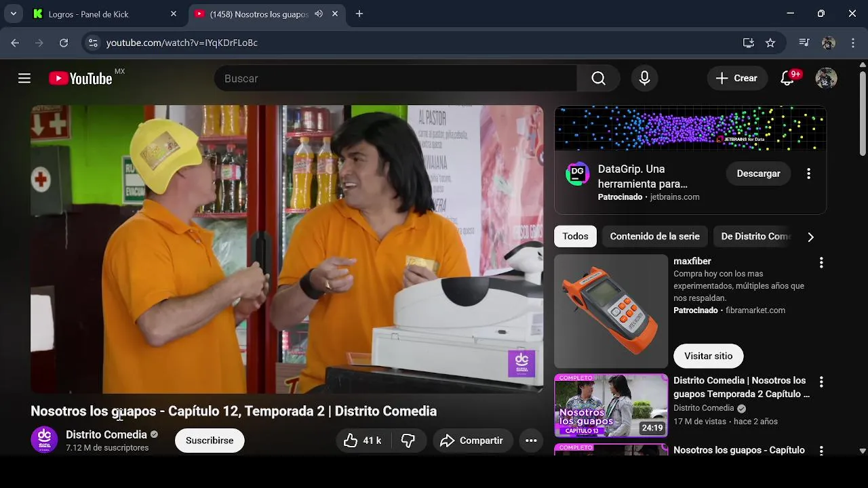Click the scrollbar down arrow
This screenshot has width=868, height=488.
(x=863, y=450)
